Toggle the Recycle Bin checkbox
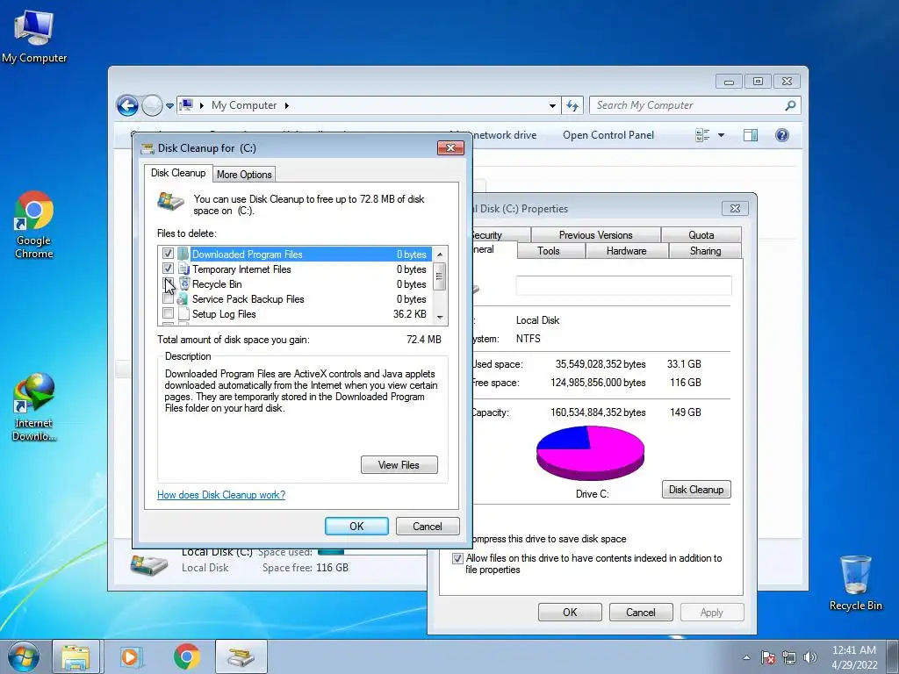 [168, 283]
